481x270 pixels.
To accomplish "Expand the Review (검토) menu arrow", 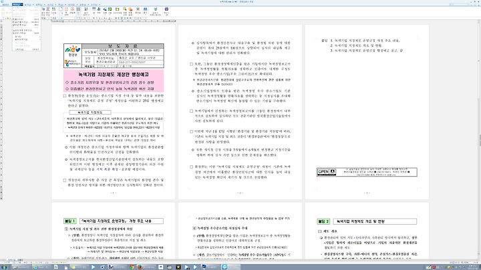I will (88, 5).
